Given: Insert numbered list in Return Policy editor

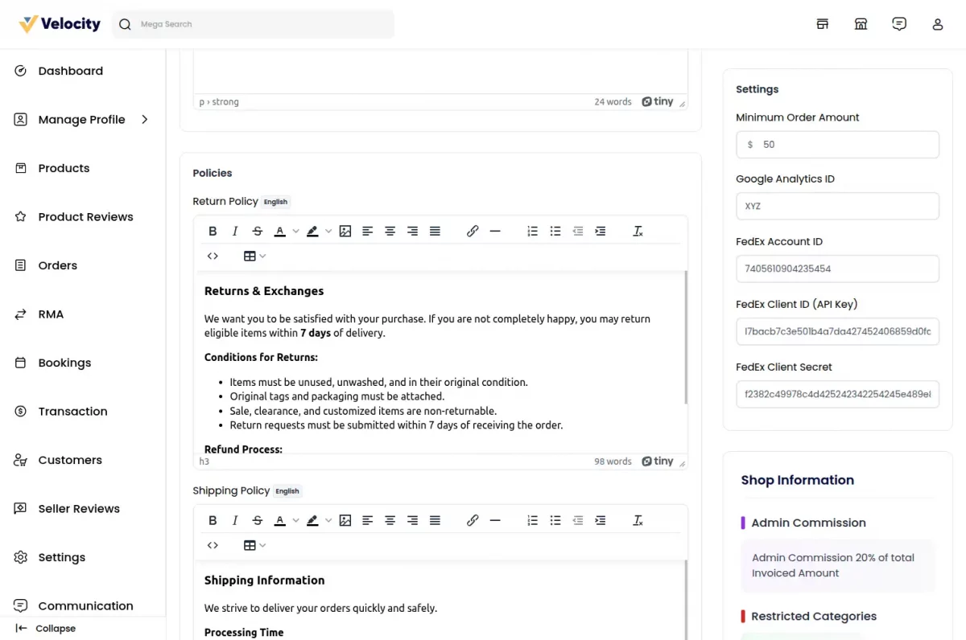Looking at the screenshot, I should tap(533, 231).
